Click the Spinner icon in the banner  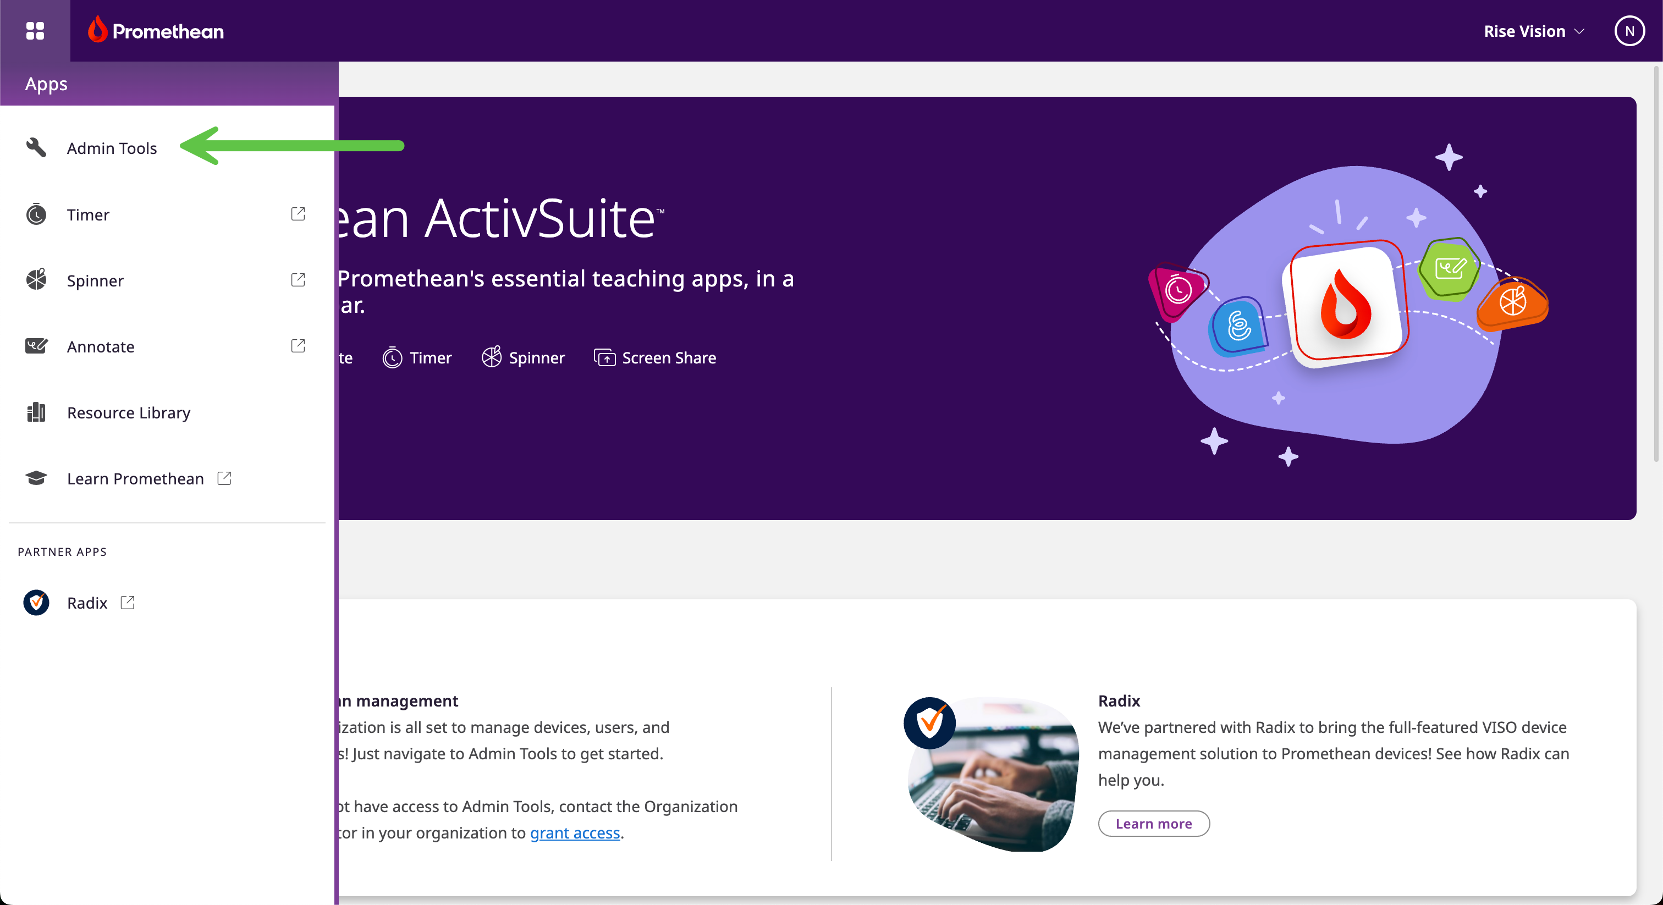coord(491,357)
